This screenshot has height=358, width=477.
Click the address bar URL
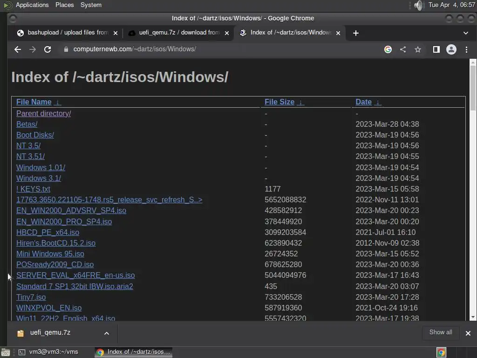[135, 49]
